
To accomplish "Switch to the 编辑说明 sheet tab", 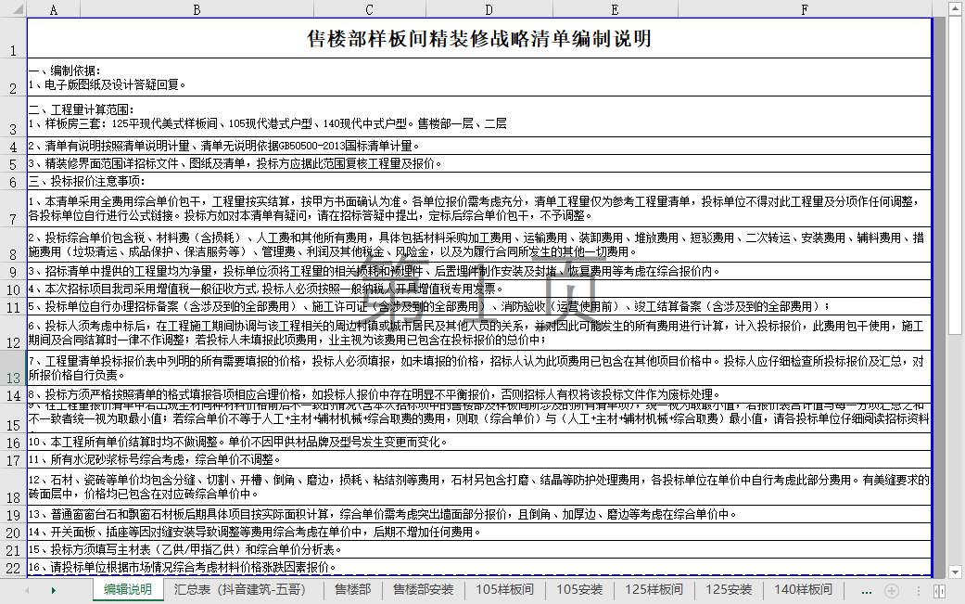I will click(x=128, y=590).
